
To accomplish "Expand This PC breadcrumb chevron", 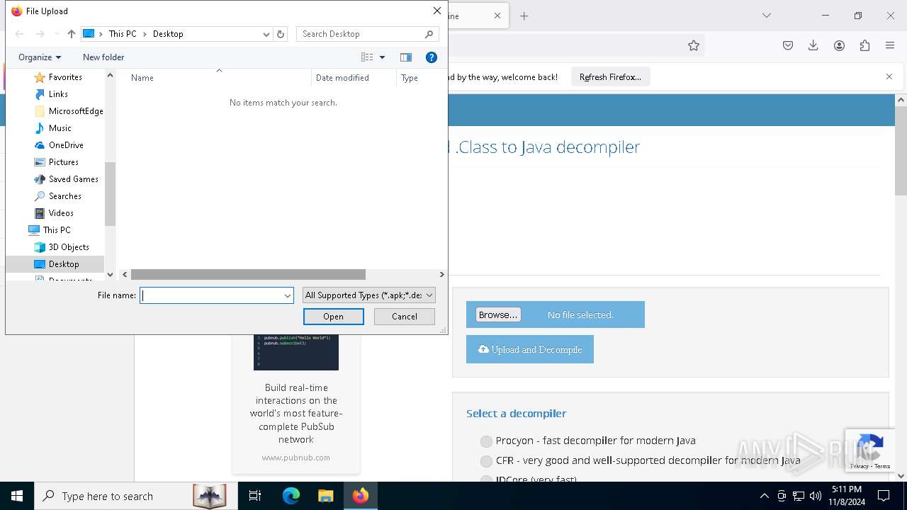I will point(145,34).
